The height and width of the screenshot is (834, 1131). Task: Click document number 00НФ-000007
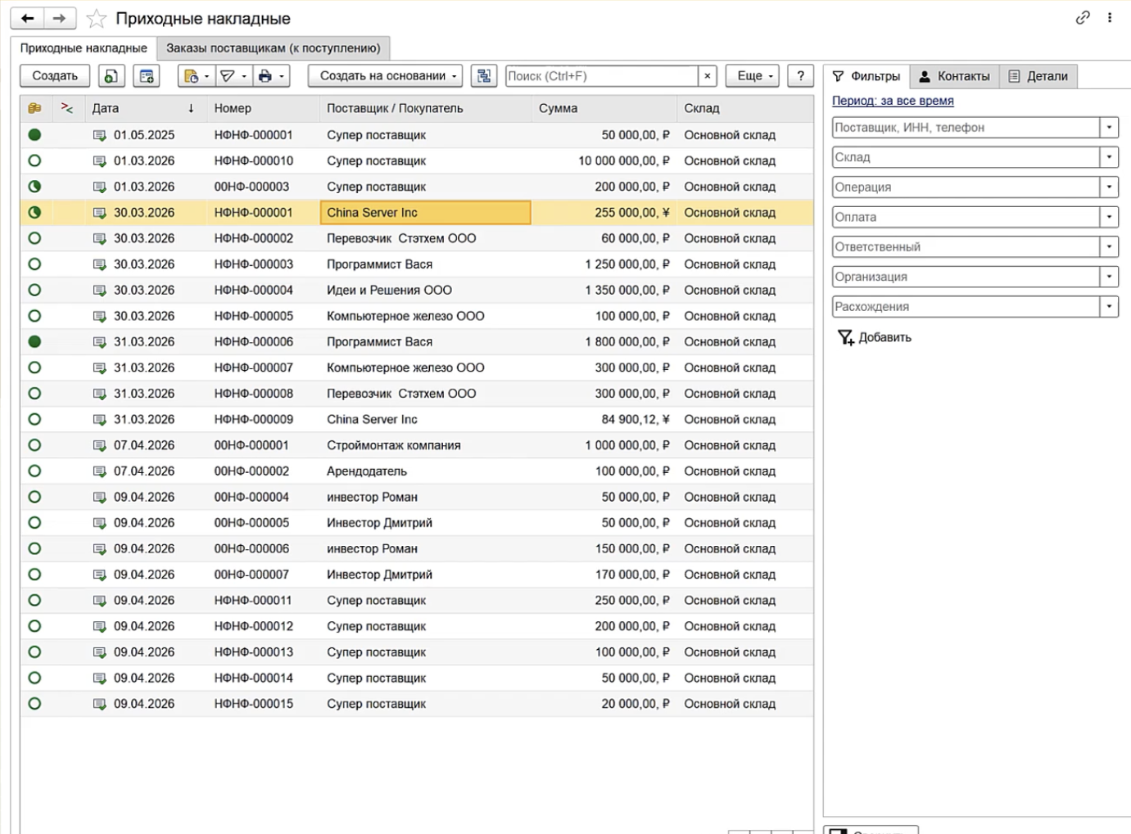(x=251, y=575)
